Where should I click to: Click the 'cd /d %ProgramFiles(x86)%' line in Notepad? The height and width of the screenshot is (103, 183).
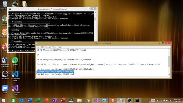point(64,60)
